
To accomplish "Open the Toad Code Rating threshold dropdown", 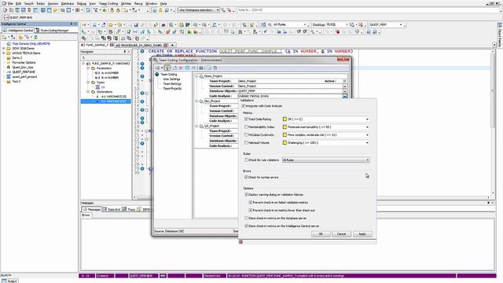I will pyautogui.click(x=367, y=119).
